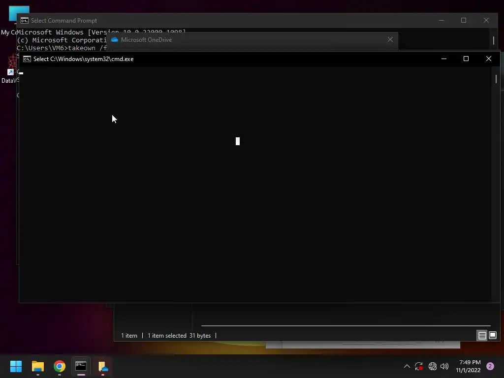The image size is (504, 378).
Task: Switch Explorer to large icons view
Action: 492,336
